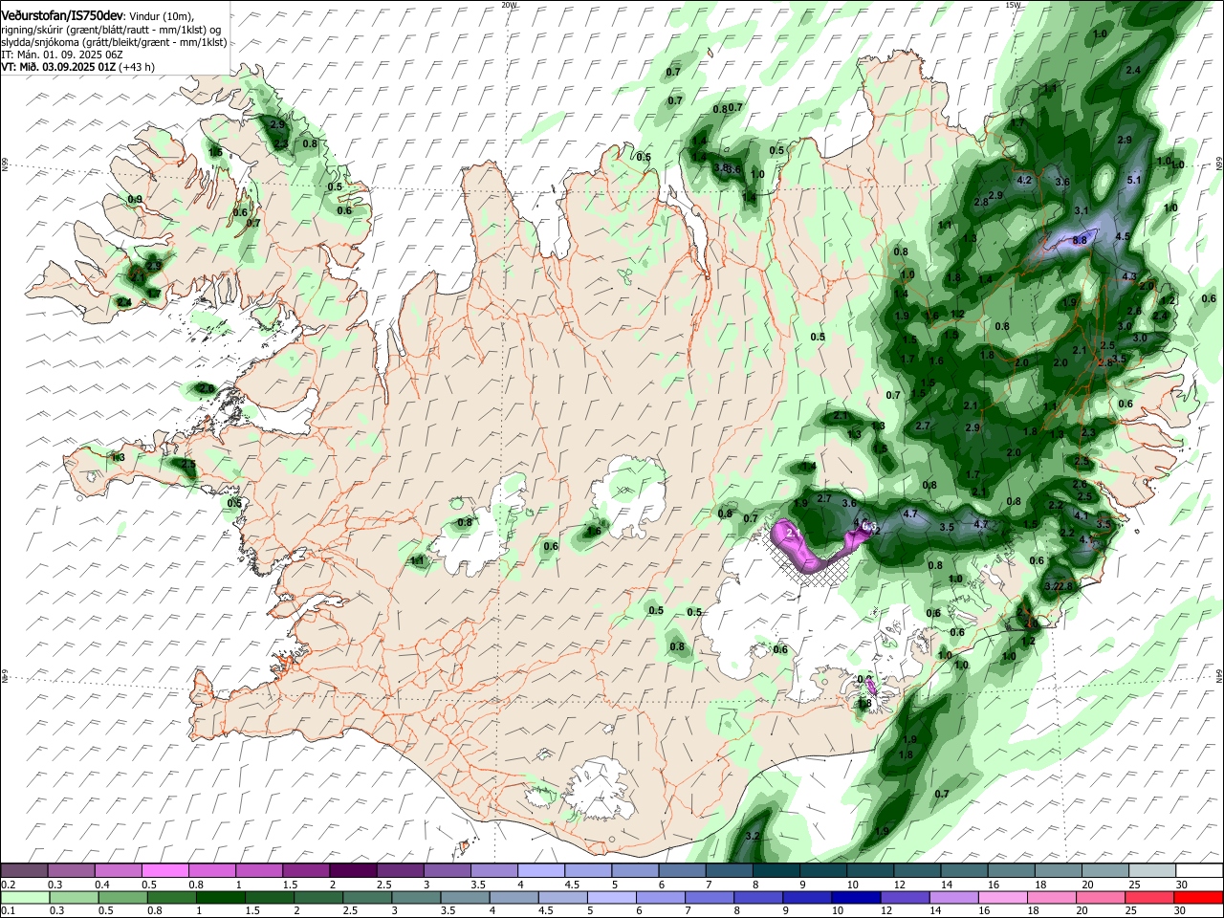Image resolution: width=1224 pixels, height=918 pixels.
Task: Click the red swatch ending the lower legend
Action: (1198, 897)
